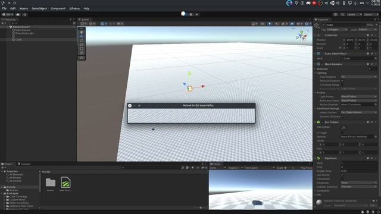The image size is (381, 214).
Task: Toggle the Mesh Renderer enabled checkbox
Action: 323,64
